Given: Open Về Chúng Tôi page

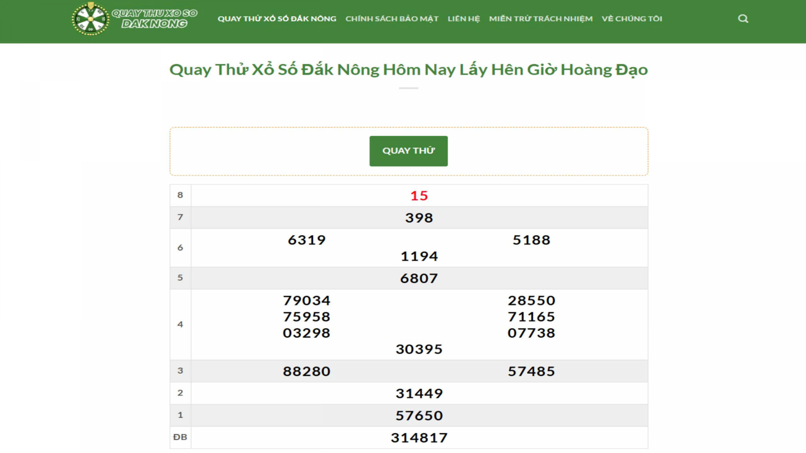Looking at the screenshot, I should point(632,19).
